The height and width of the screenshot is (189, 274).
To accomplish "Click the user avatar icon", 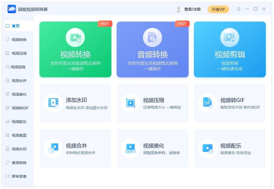I will coord(179,9).
